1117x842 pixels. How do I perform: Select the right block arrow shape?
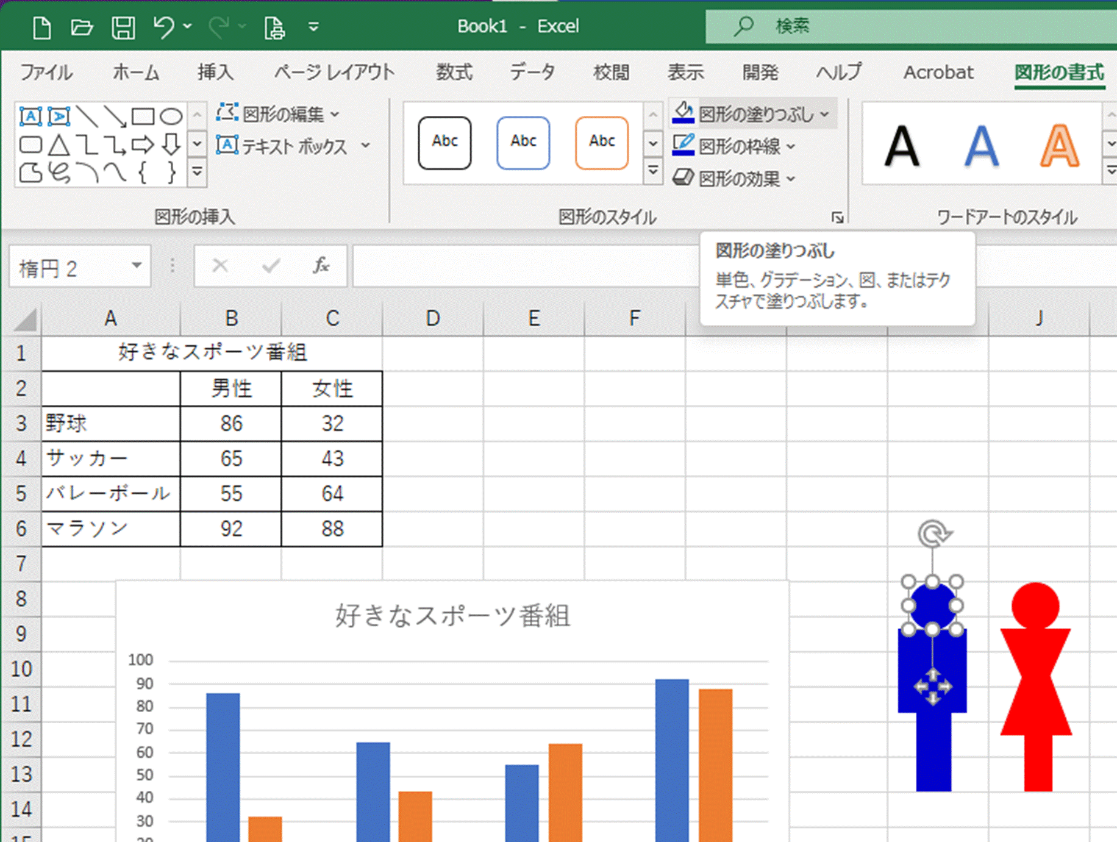click(143, 144)
